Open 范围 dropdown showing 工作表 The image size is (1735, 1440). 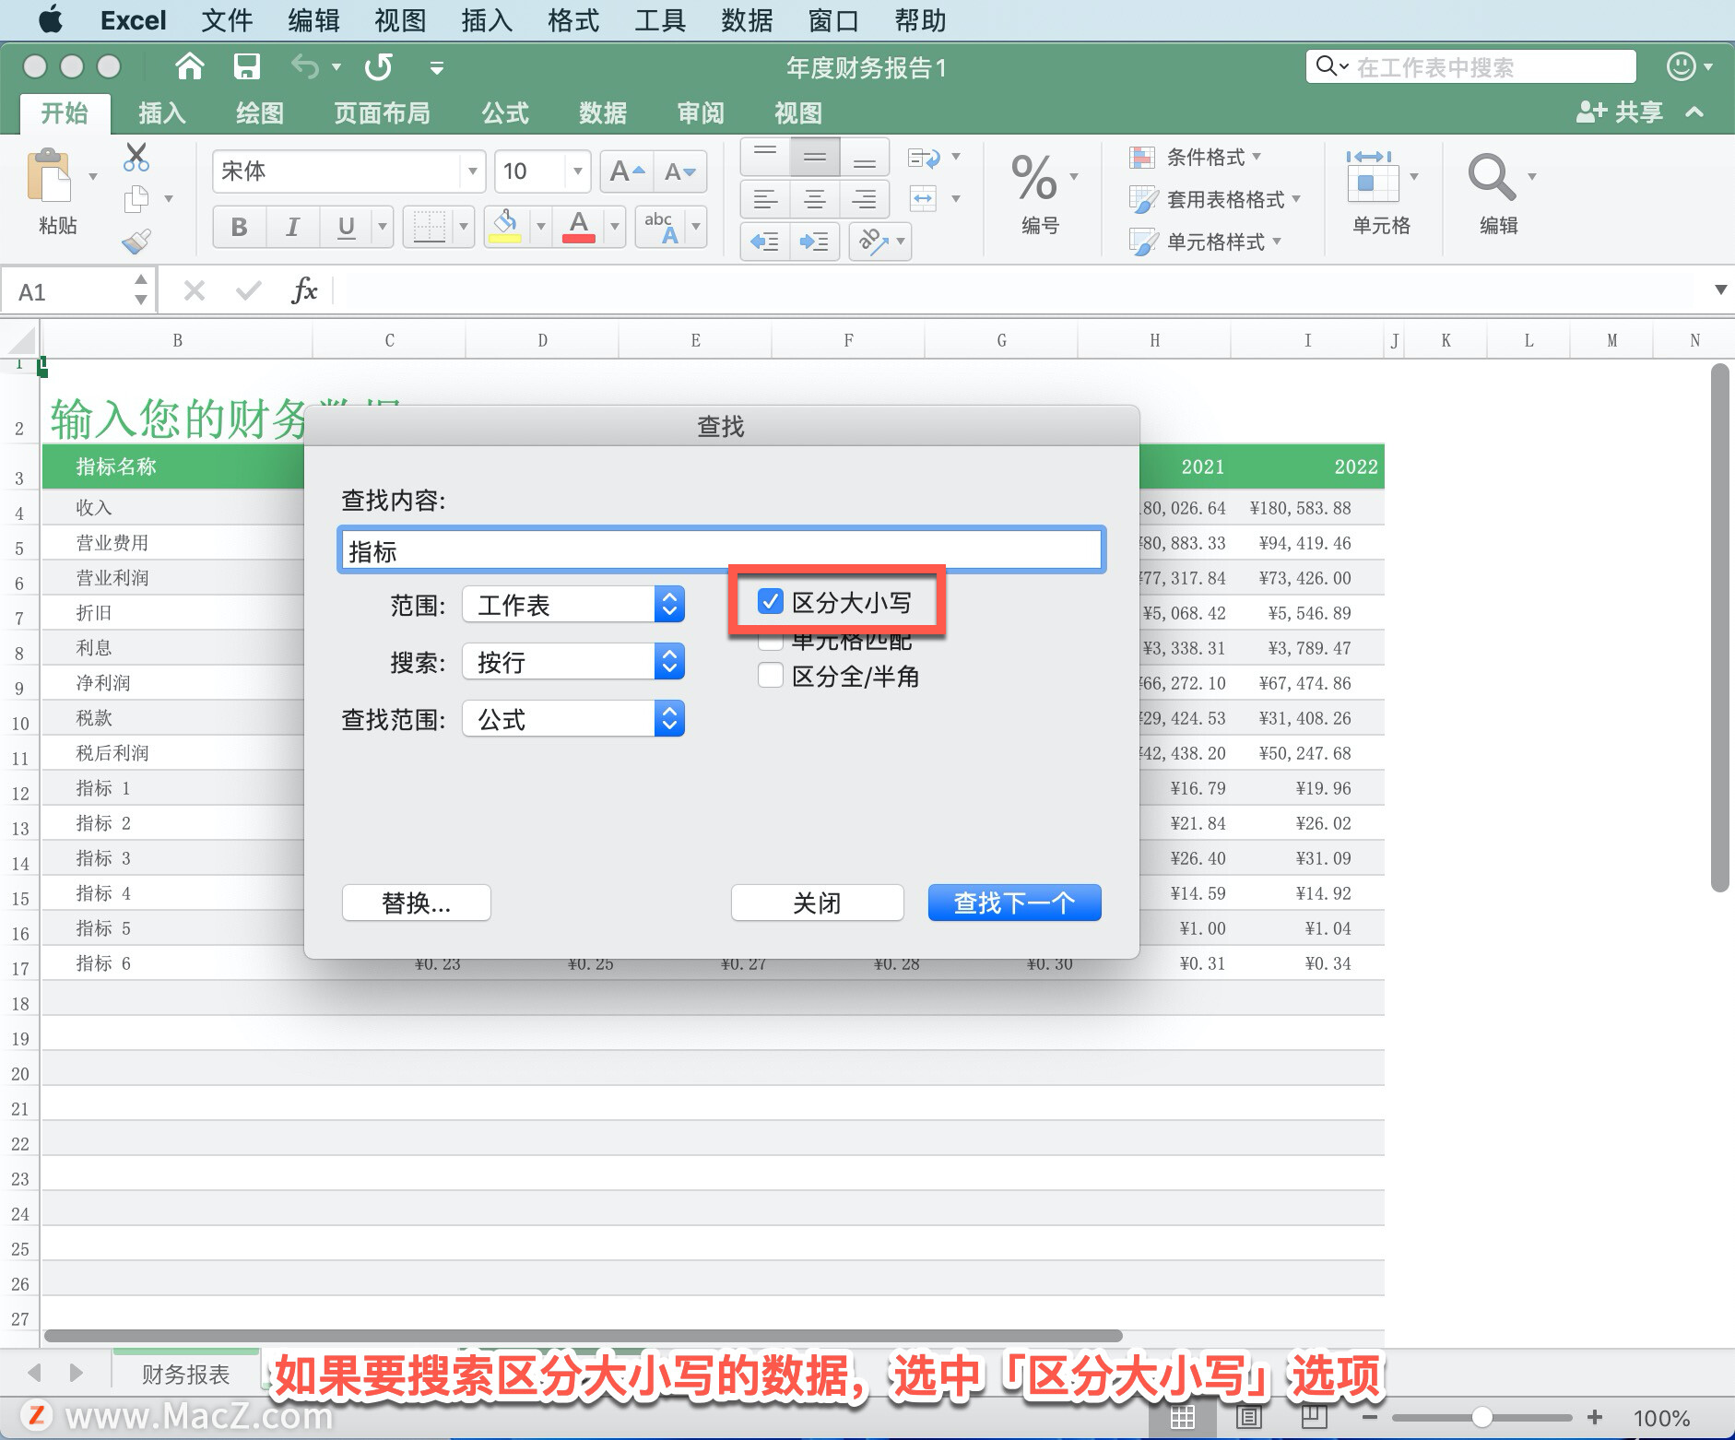(573, 605)
